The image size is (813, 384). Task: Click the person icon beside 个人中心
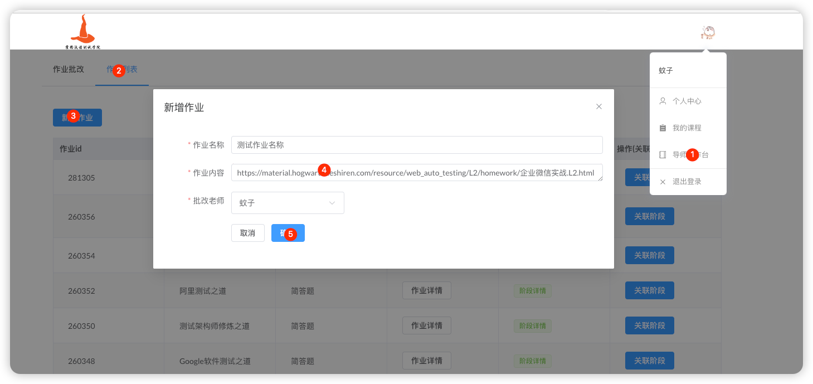click(x=663, y=101)
